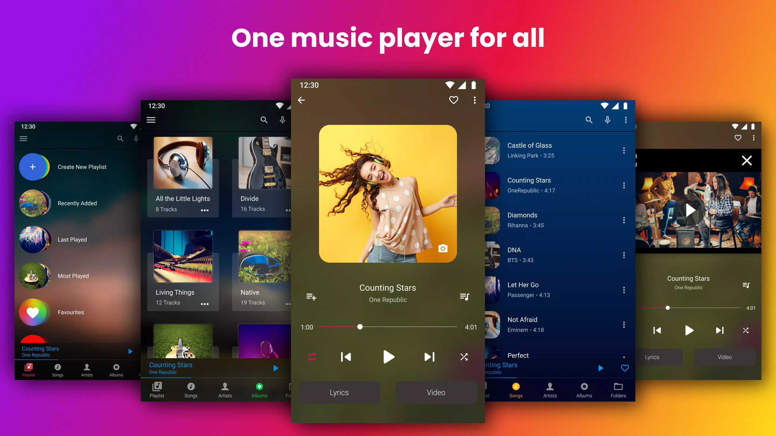Click the skip backward icon
Screen dimensions: 776x436
[x=346, y=356]
